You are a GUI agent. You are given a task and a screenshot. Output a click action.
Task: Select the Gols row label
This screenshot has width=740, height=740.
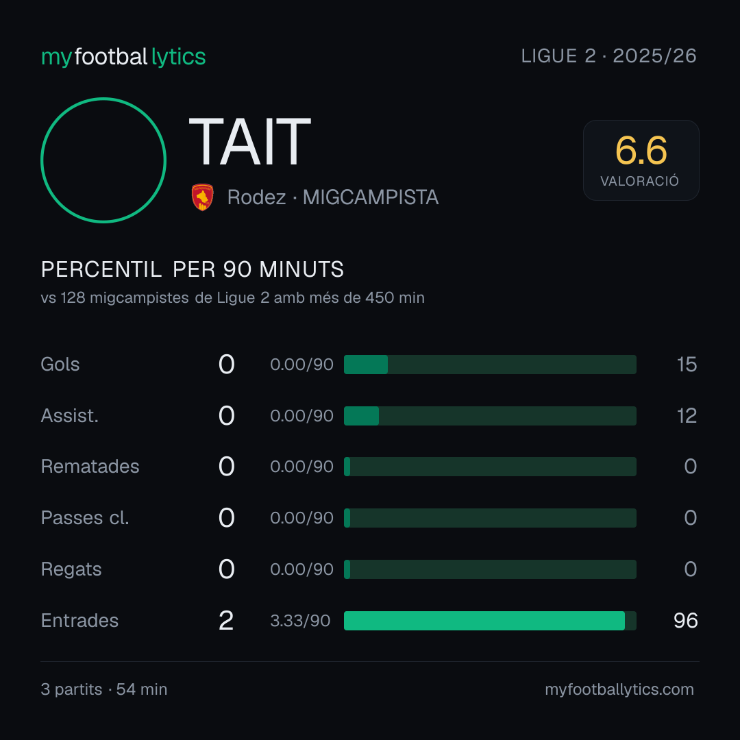pos(60,365)
